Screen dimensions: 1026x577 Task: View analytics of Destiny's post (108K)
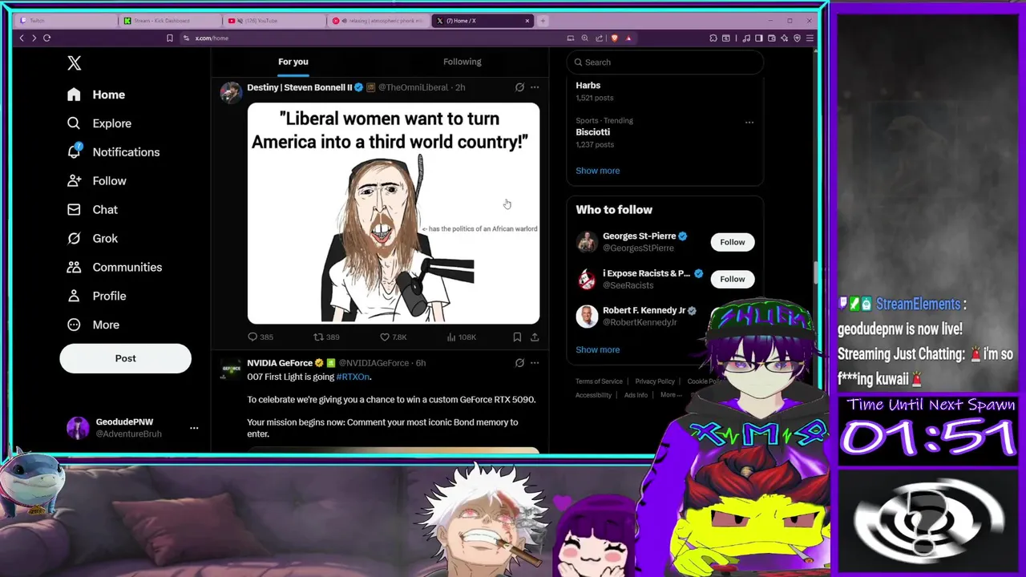[462, 337]
